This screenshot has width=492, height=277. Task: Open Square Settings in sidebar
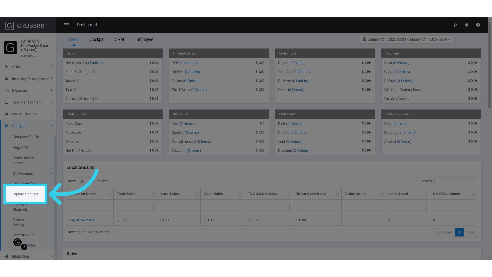[x=25, y=194]
